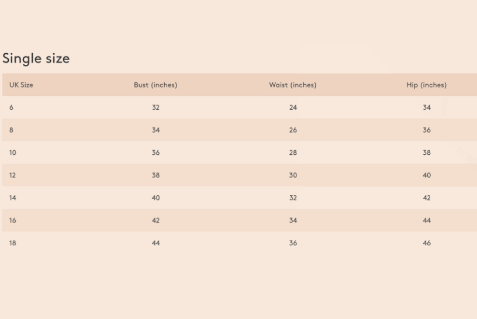Screen dimensions: 477x319
Task: Click bust value 32 for size 6
Action: coord(155,108)
